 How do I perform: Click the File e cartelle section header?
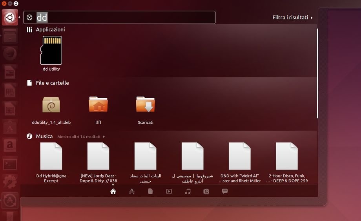tap(52, 83)
